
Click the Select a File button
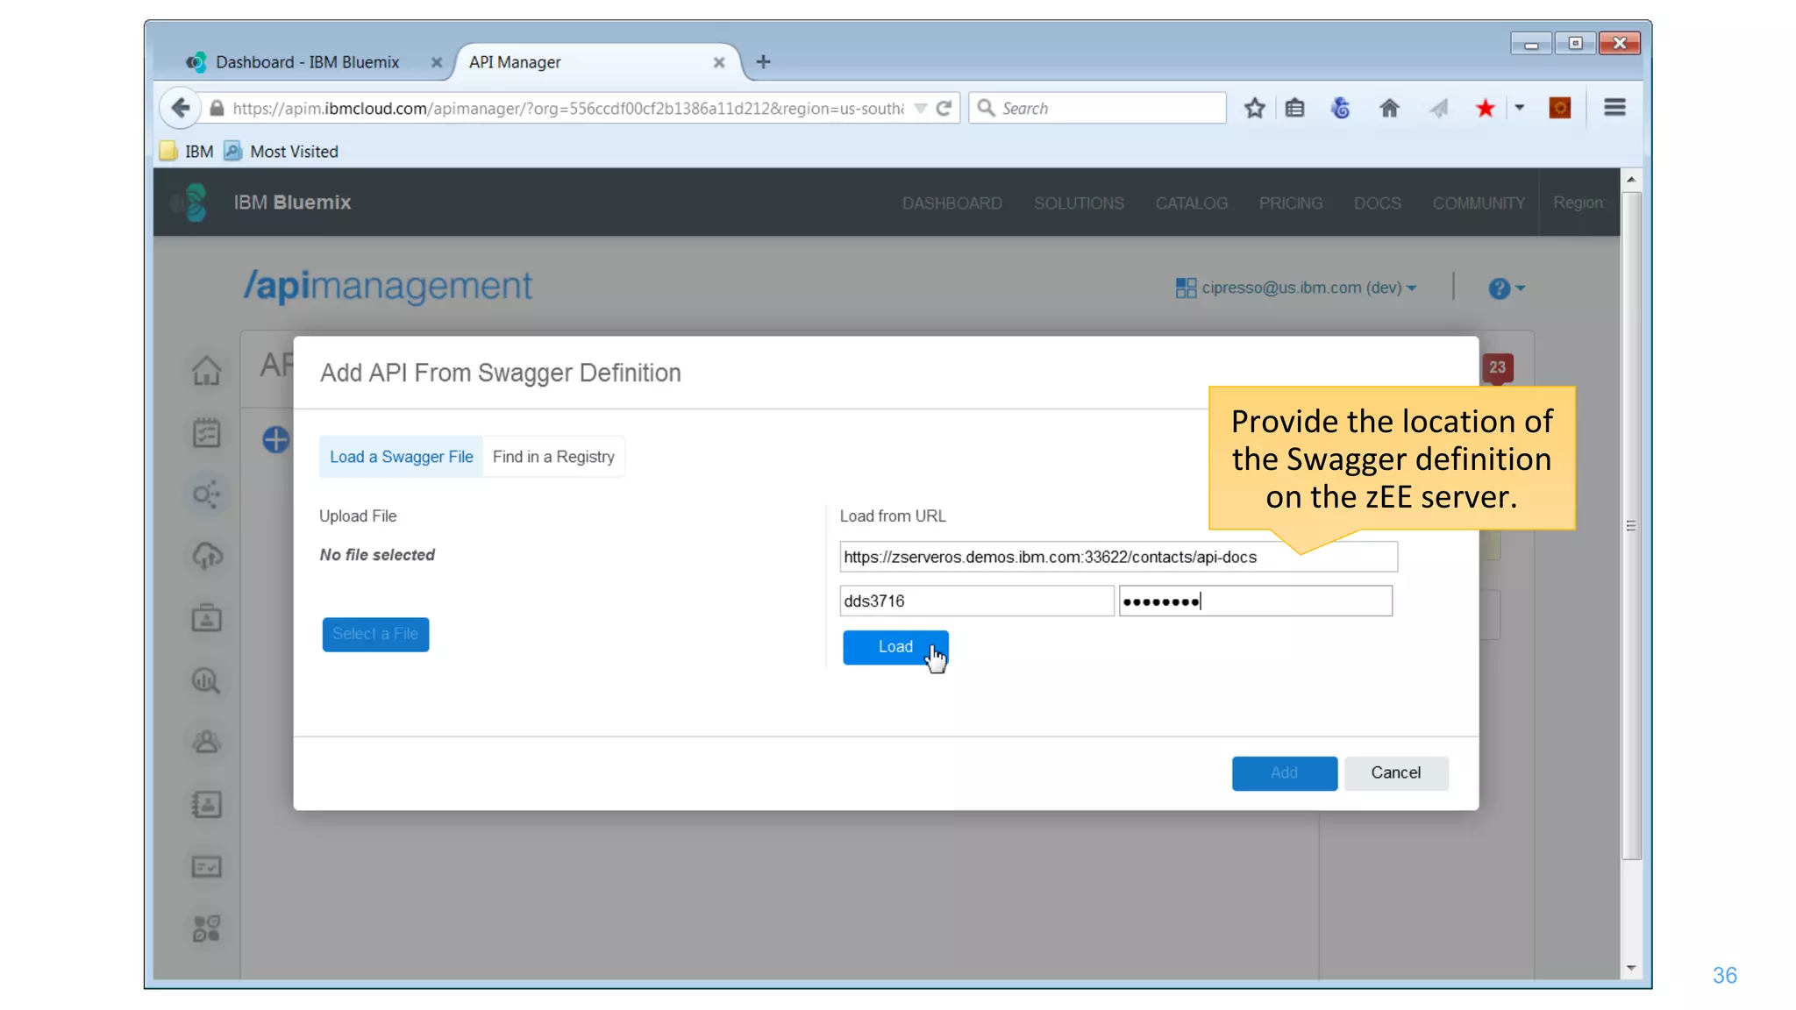[375, 634]
